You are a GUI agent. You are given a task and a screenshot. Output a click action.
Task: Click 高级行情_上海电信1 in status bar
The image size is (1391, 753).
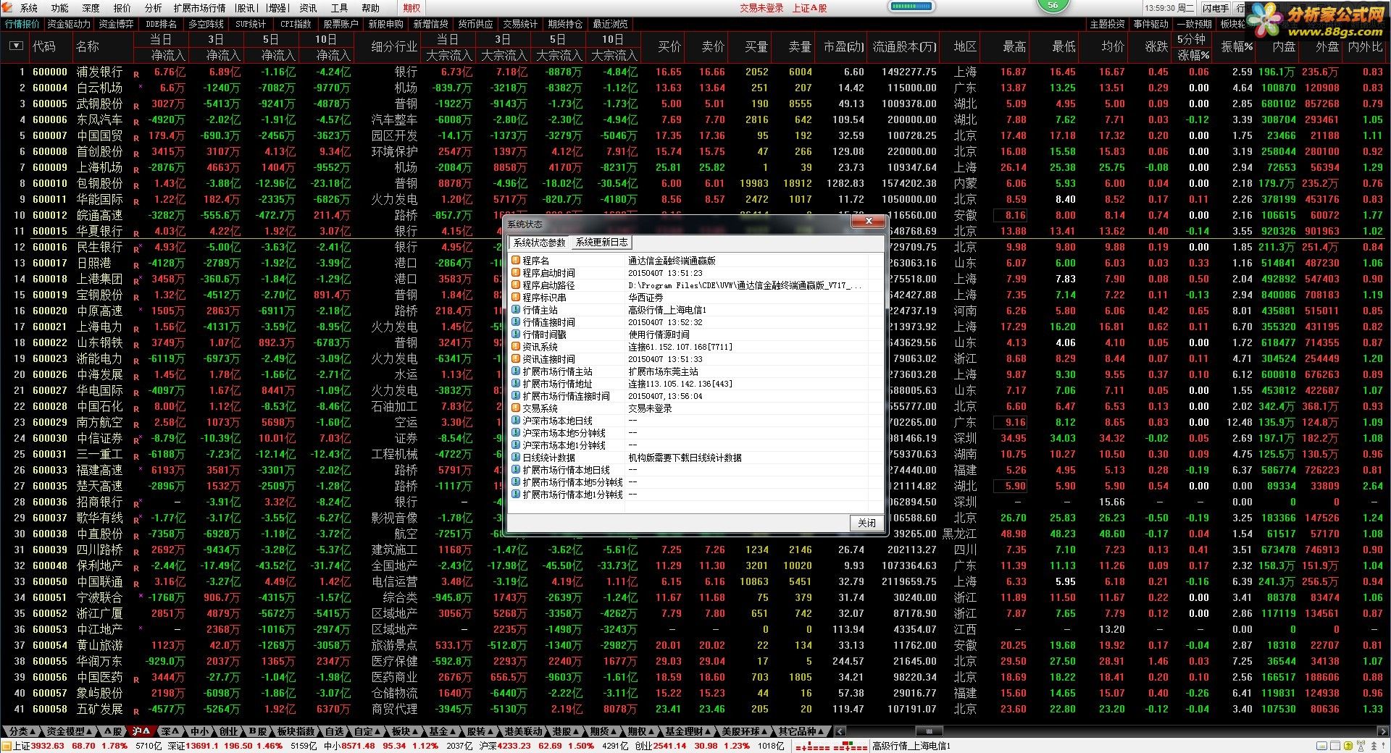pyautogui.click(x=911, y=746)
